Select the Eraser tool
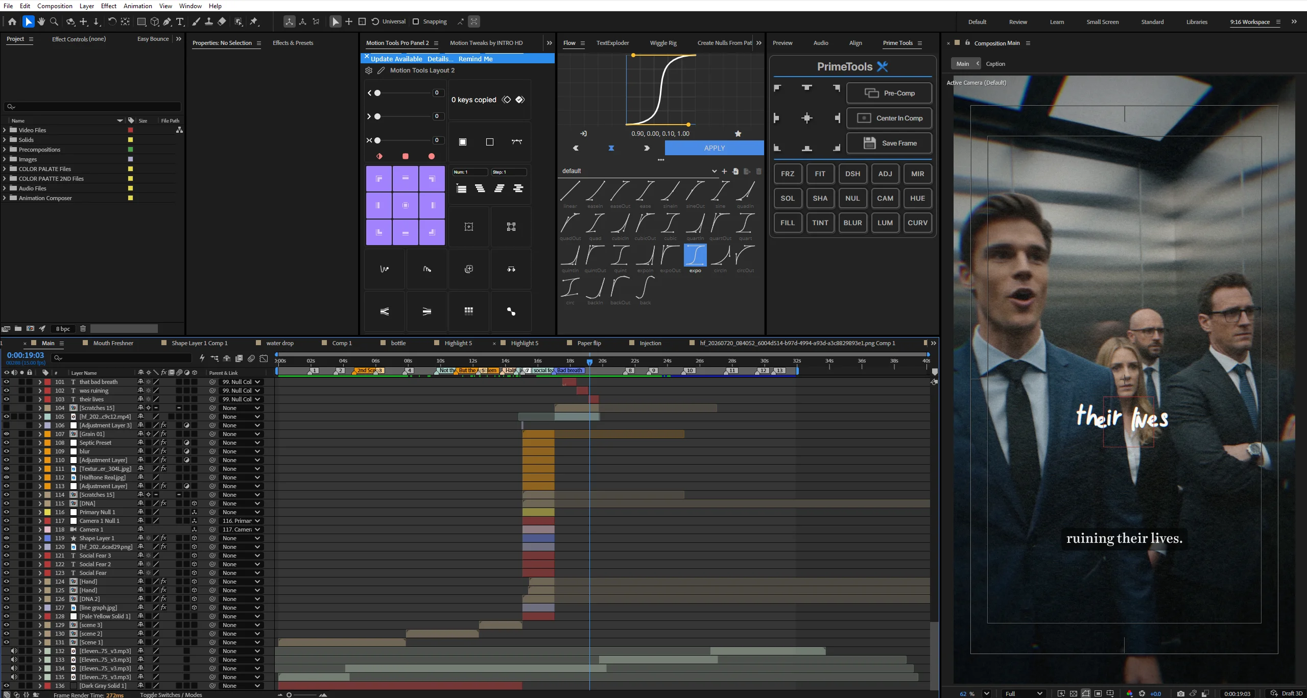This screenshot has height=698, width=1307. click(x=222, y=21)
